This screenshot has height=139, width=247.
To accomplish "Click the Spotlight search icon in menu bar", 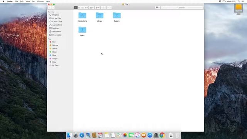I will tap(239, 2).
